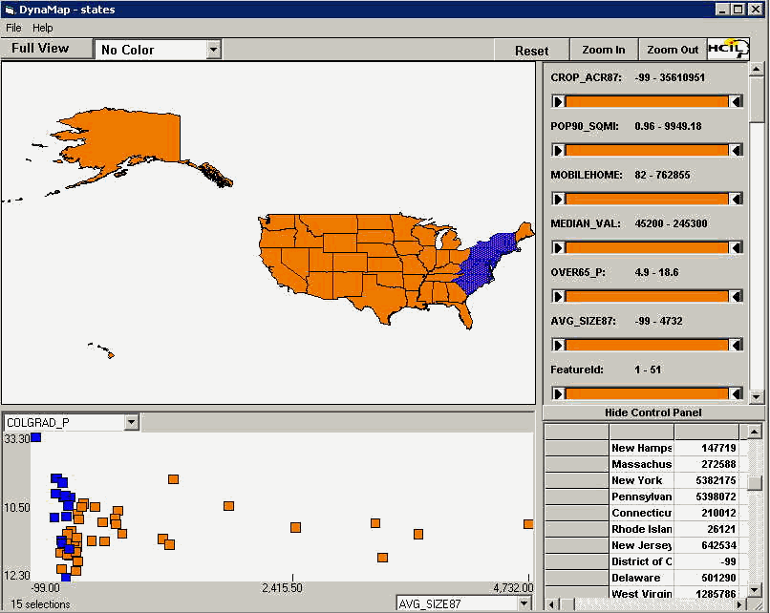Click the table vertical scrollbar thumb
The height and width of the screenshot is (613, 770).
point(755,482)
